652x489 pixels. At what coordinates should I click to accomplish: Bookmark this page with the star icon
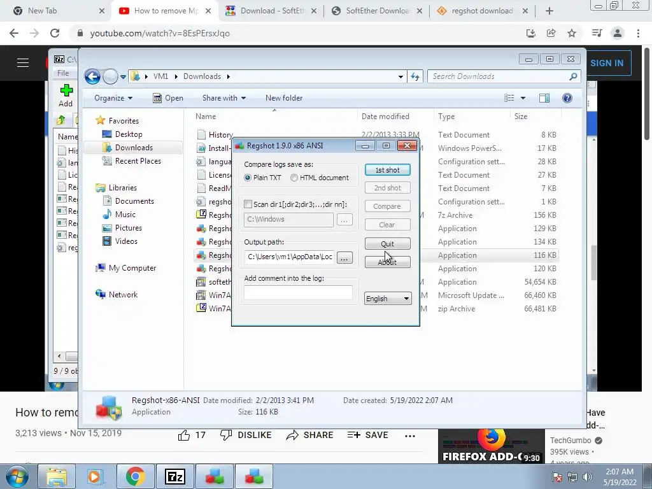(572, 33)
